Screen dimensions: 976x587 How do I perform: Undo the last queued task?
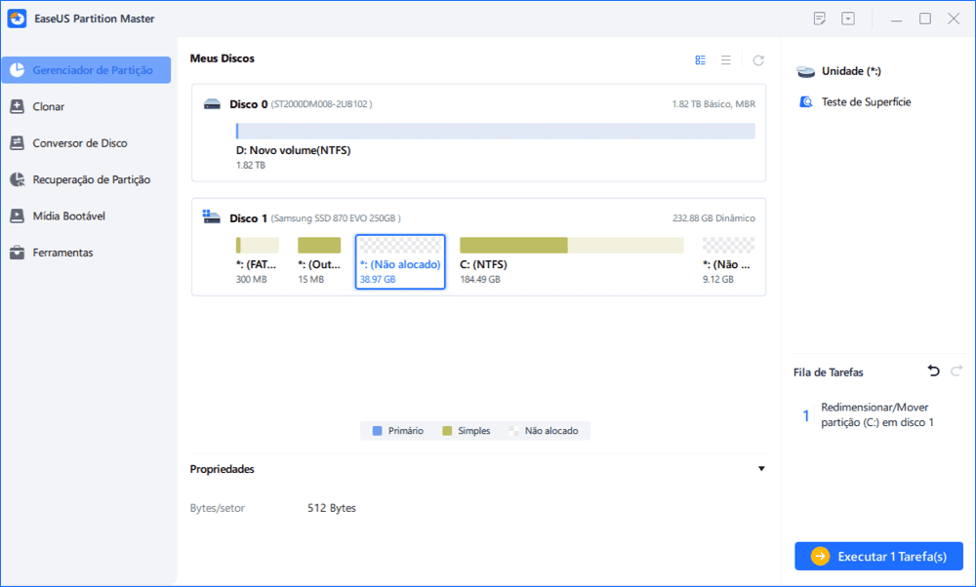[933, 372]
